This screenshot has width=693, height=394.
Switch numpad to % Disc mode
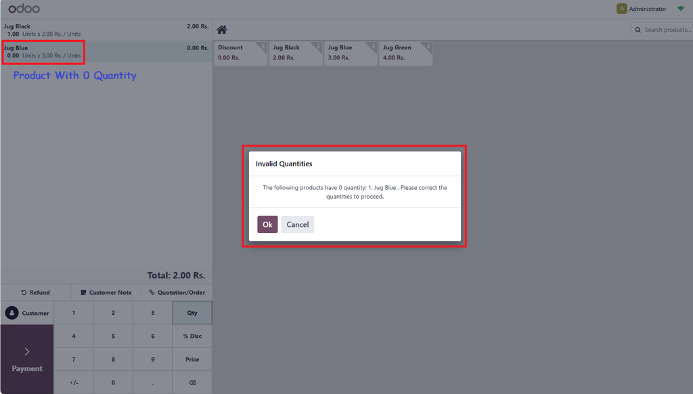tap(192, 336)
